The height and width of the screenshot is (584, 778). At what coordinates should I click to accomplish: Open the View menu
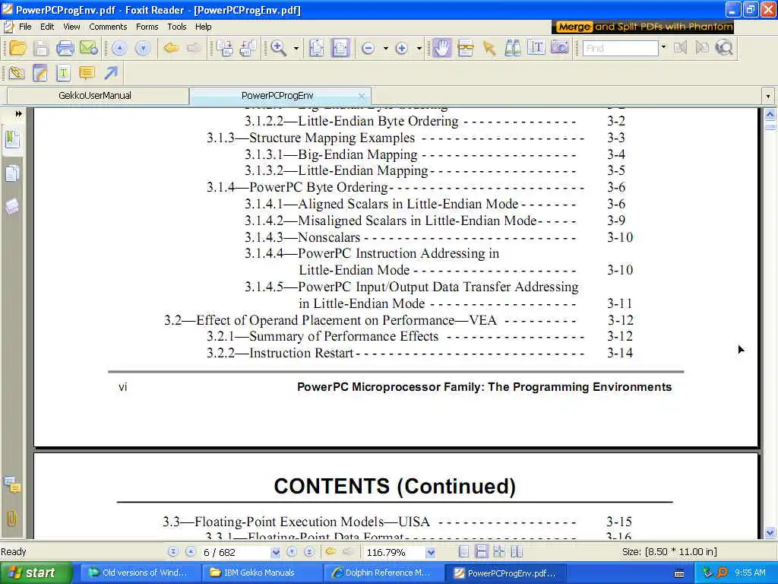[x=71, y=27]
